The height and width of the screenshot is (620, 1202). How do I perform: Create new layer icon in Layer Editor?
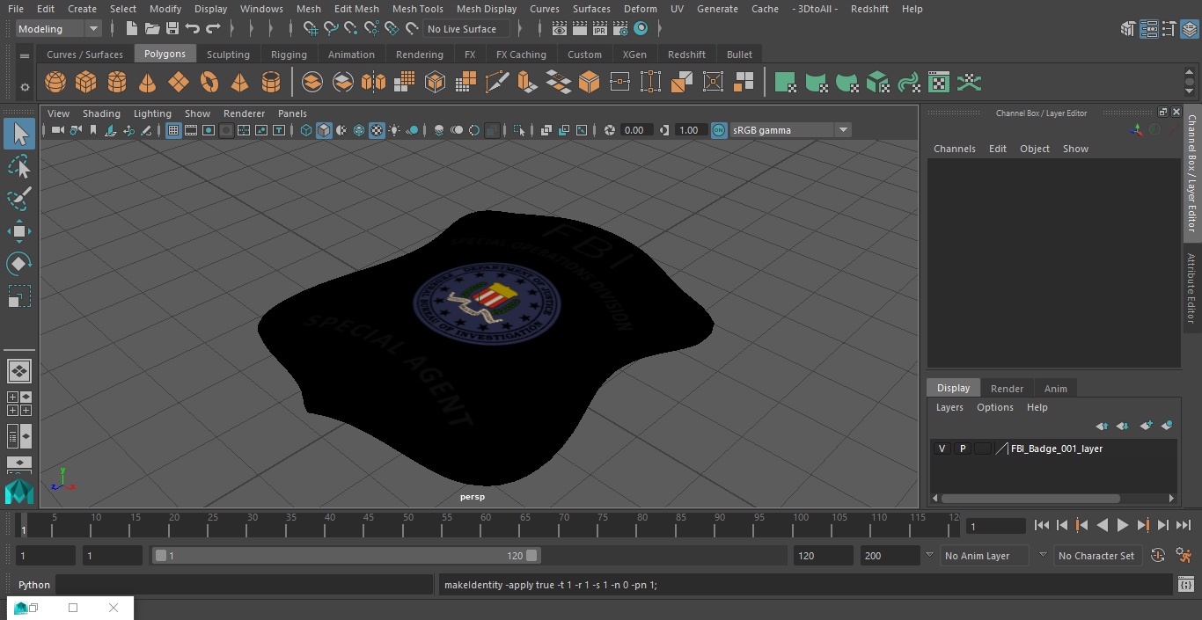click(x=1146, y=426)
